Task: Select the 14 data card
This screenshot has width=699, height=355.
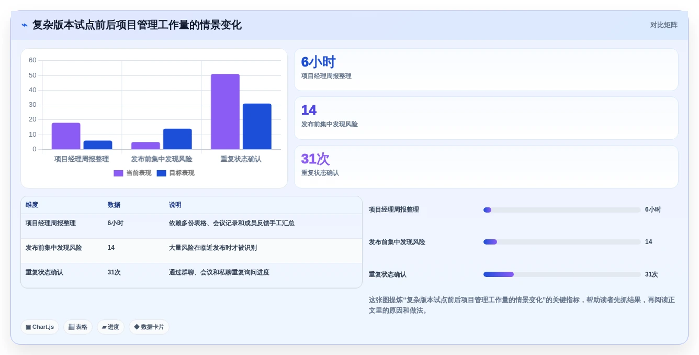Action: pos(486,118)
